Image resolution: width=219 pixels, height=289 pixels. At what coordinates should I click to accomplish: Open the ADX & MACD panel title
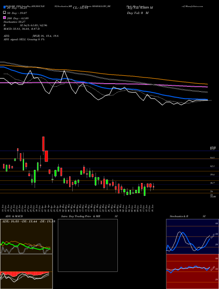tap(14, 216)
